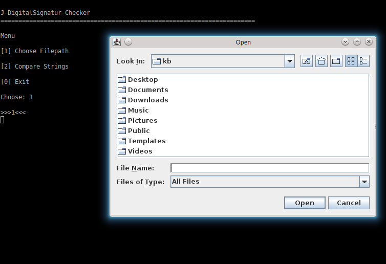Image resolution: width=386 pixels, height=264 pixels.
Task: Click the Up One Level icon
Action: [x=307, y=61]
